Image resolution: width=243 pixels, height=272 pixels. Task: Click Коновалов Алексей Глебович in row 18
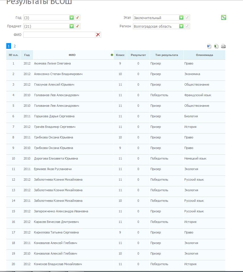(x=56, y=243)
